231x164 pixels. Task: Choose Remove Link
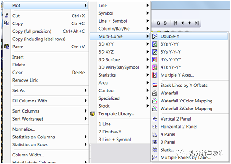pos(46,80)
